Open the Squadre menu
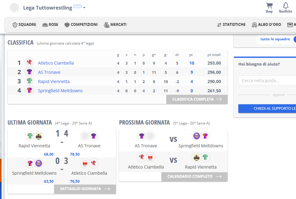 click(x=24, y=25)
